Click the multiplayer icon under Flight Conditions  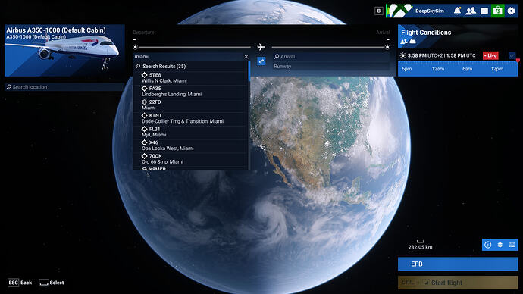pos(404,42)
